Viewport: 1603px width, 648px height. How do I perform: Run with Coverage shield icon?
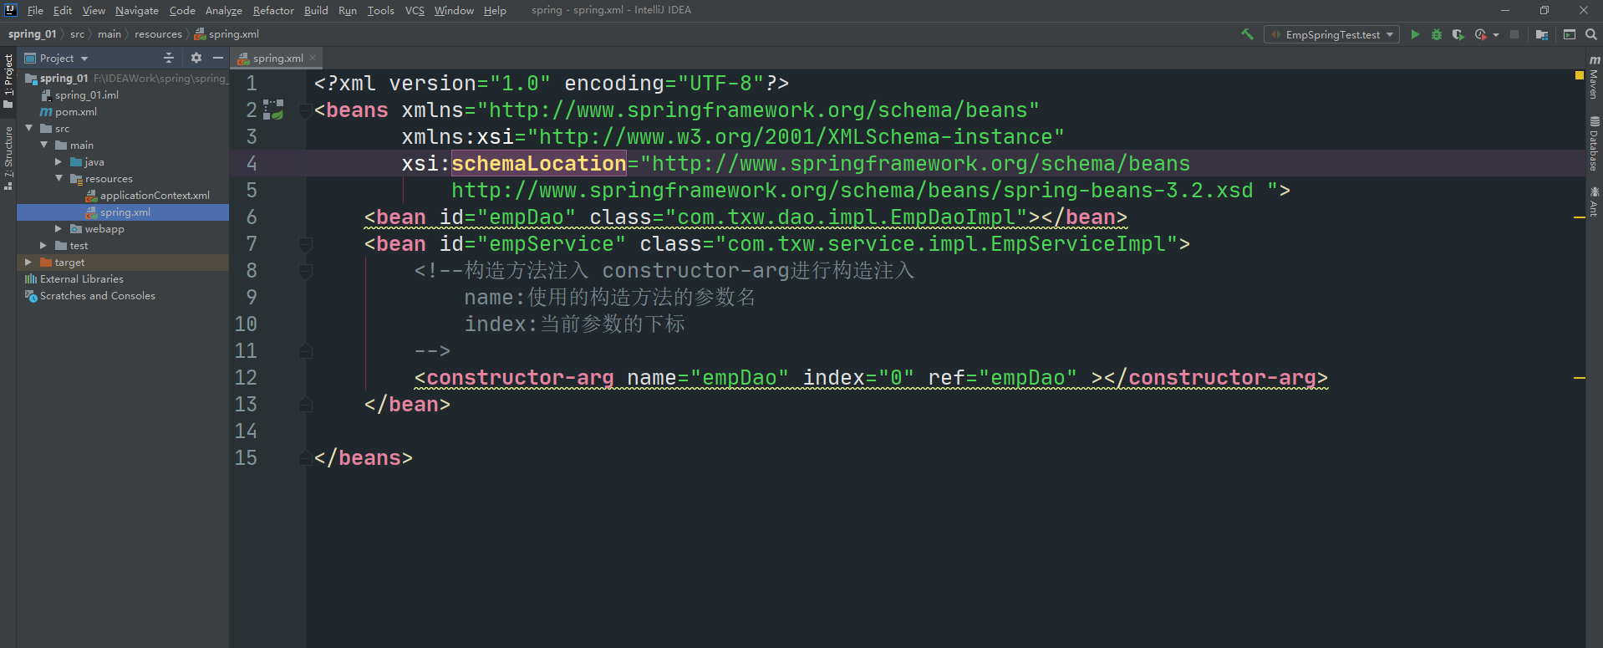click(x=1458, y=34)
